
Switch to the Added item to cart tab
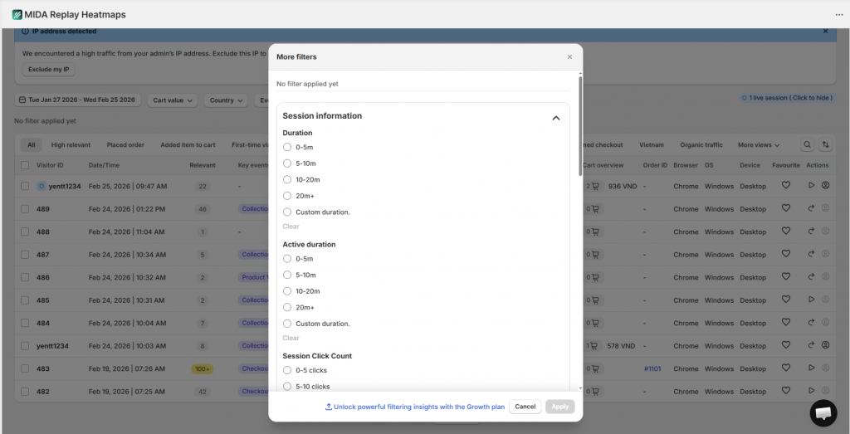click(188, 145)
